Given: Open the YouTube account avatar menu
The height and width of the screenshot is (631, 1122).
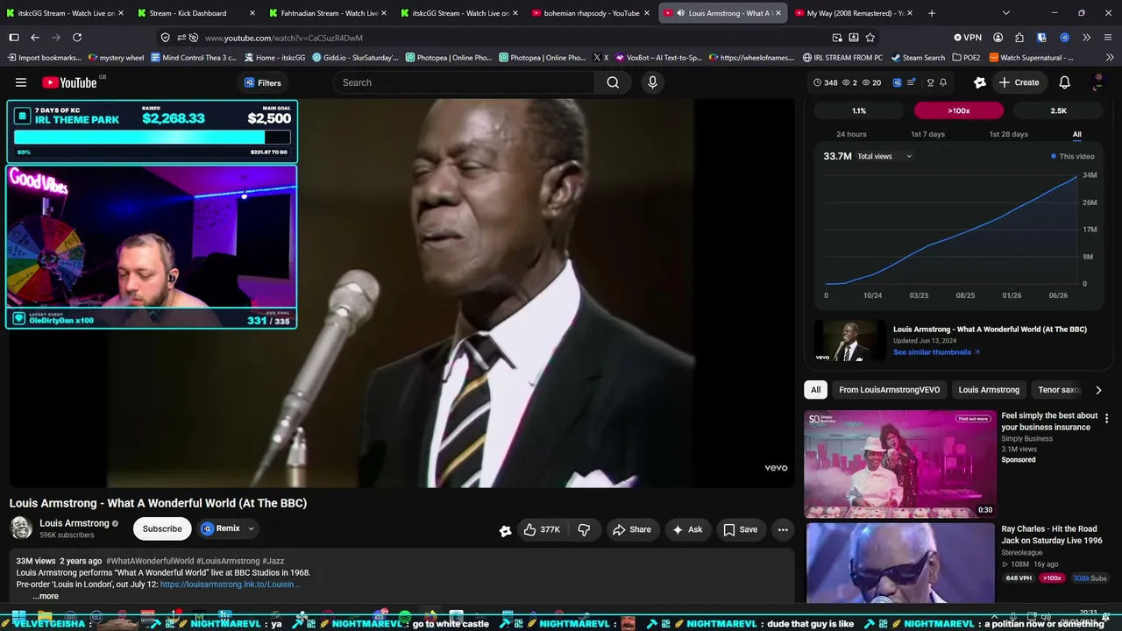Looking at the screenshot, I should click(x=1097, y=82).
